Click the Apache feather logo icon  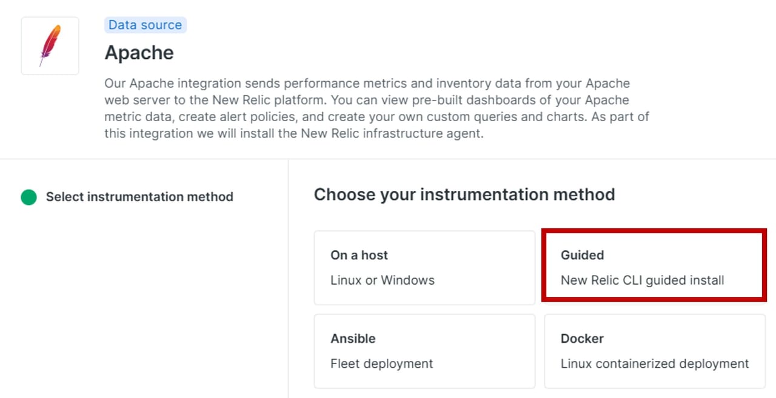(50, 45)
